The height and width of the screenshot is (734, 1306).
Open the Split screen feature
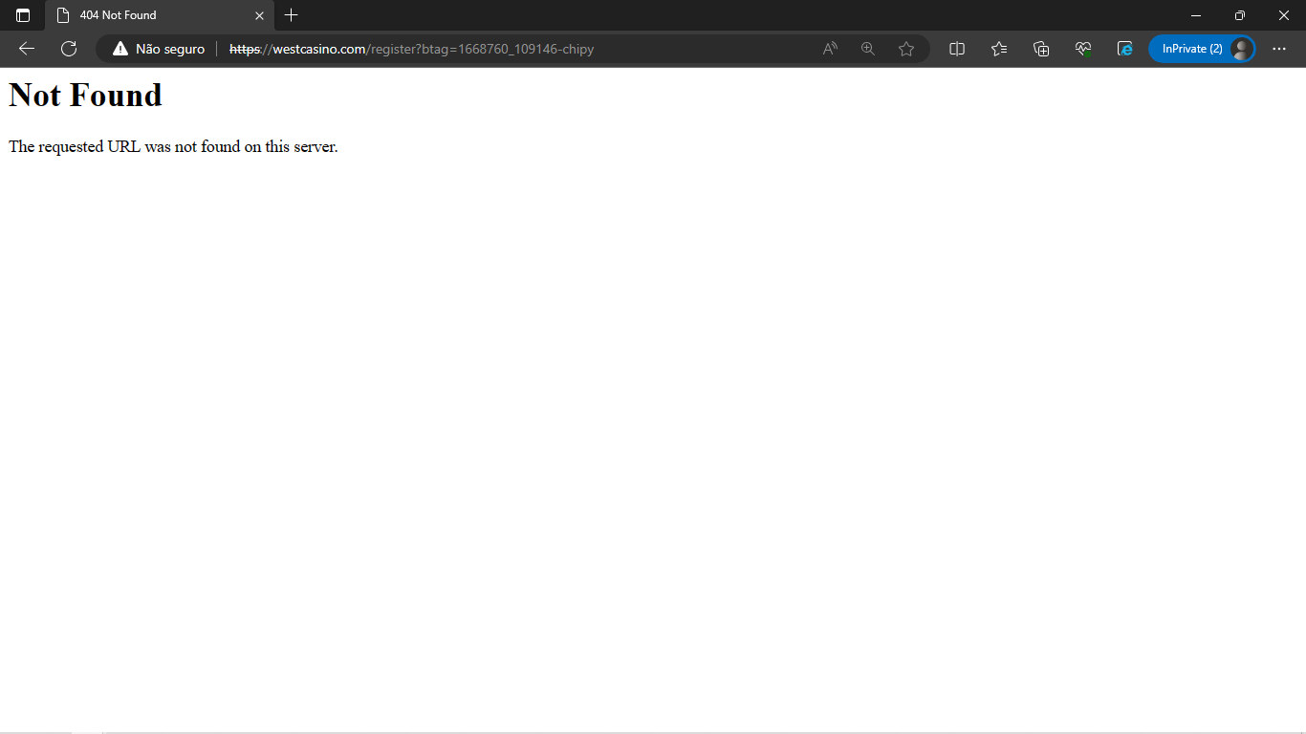(x=956, y=49)
